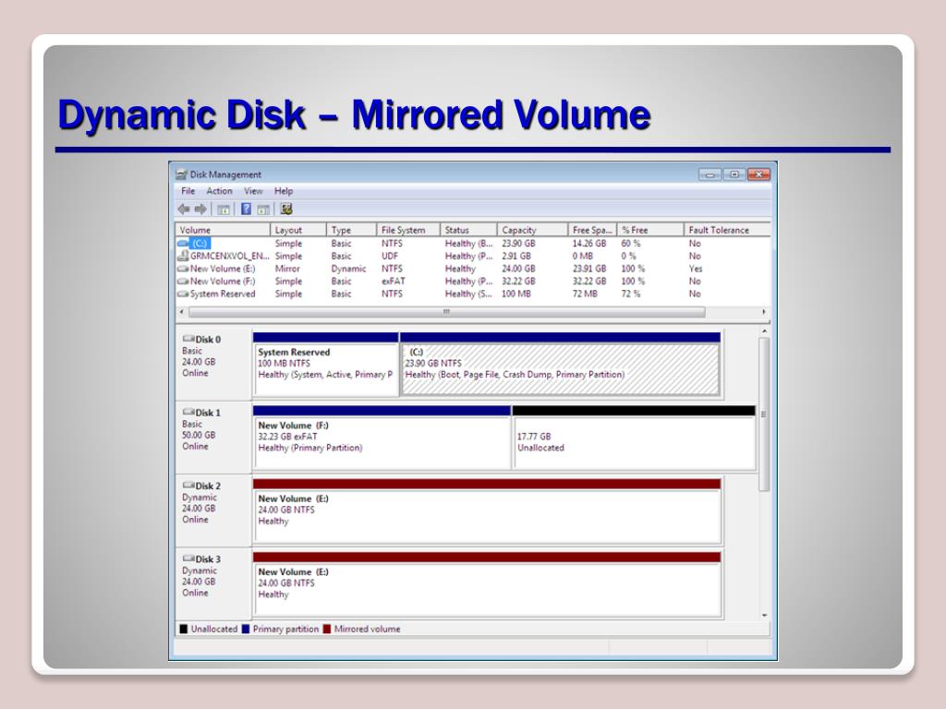This screenshot has width=946, height=709.
Task: Click the Disk 1 label in graphical view
Action: click(x=208, y=413)
